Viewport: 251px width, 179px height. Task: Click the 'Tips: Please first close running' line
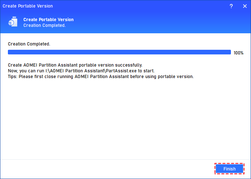coord(101,77)
